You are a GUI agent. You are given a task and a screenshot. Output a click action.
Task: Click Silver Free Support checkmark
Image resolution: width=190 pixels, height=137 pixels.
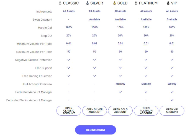click(94, 68)
